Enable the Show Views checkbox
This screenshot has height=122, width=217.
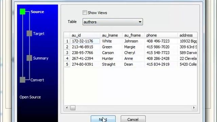pyautogui.click(x=84, y=13)
